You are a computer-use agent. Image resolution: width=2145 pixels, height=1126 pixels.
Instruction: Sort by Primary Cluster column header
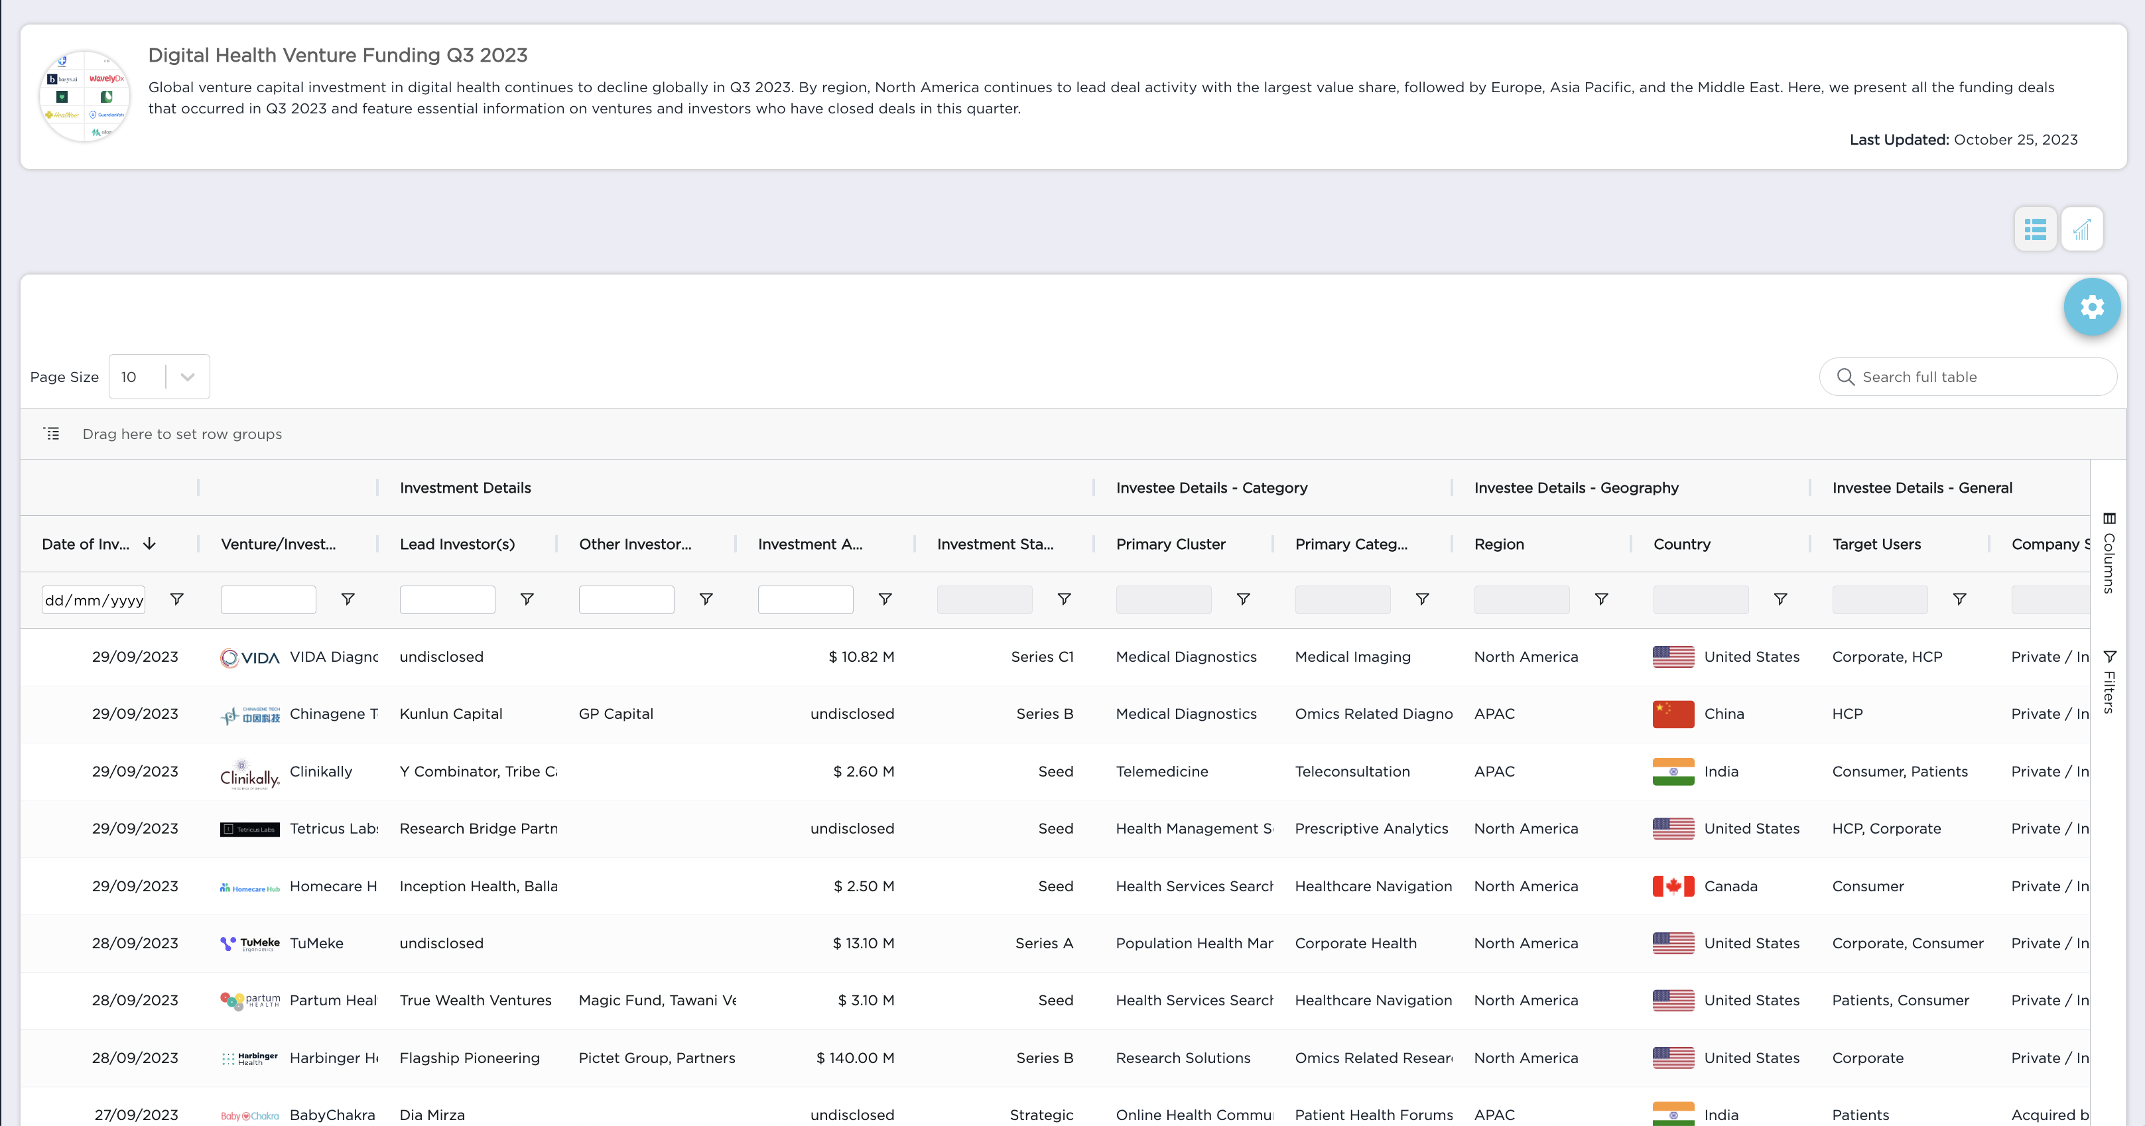(1171, 544)
